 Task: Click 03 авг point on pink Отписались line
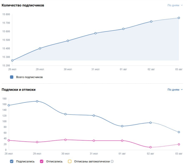coord(179,144)
